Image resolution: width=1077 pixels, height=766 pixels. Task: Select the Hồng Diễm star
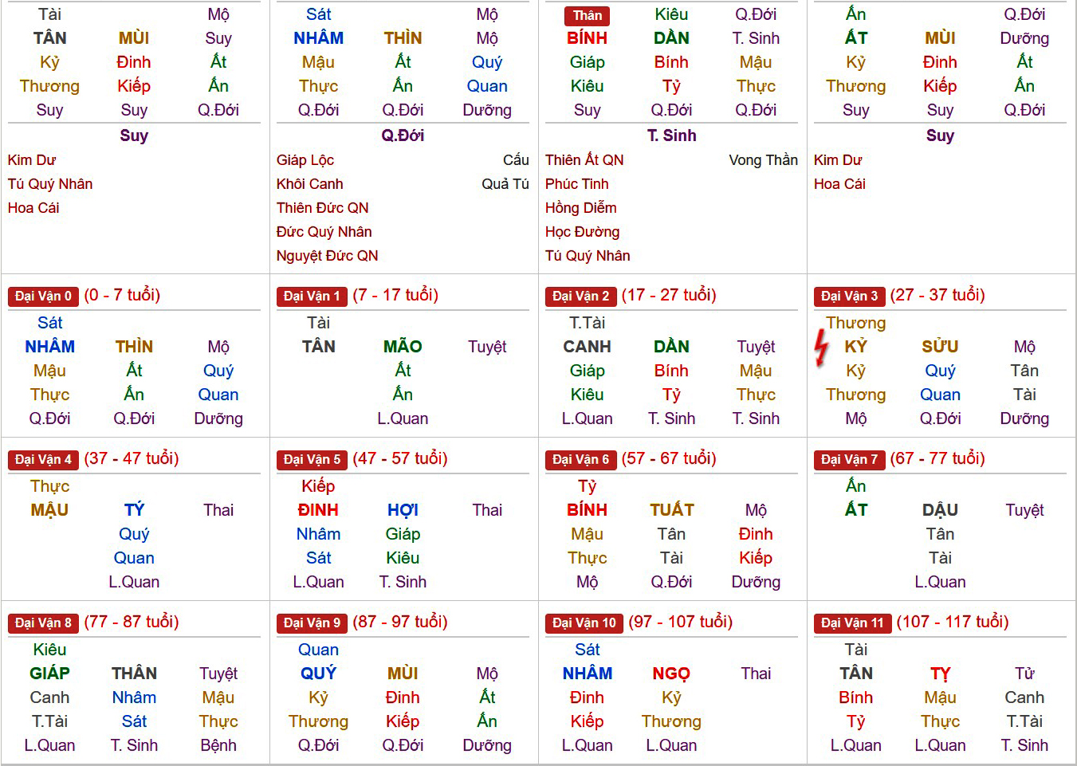pos(580,208)
